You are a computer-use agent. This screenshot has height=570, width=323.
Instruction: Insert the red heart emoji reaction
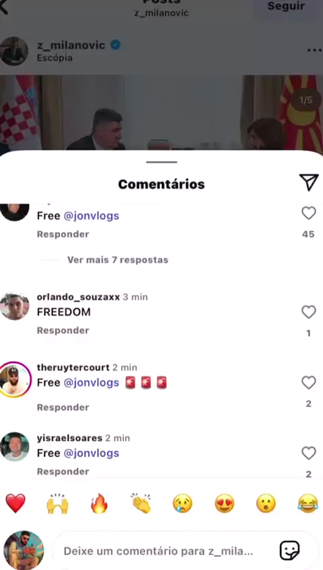(15, 503)
